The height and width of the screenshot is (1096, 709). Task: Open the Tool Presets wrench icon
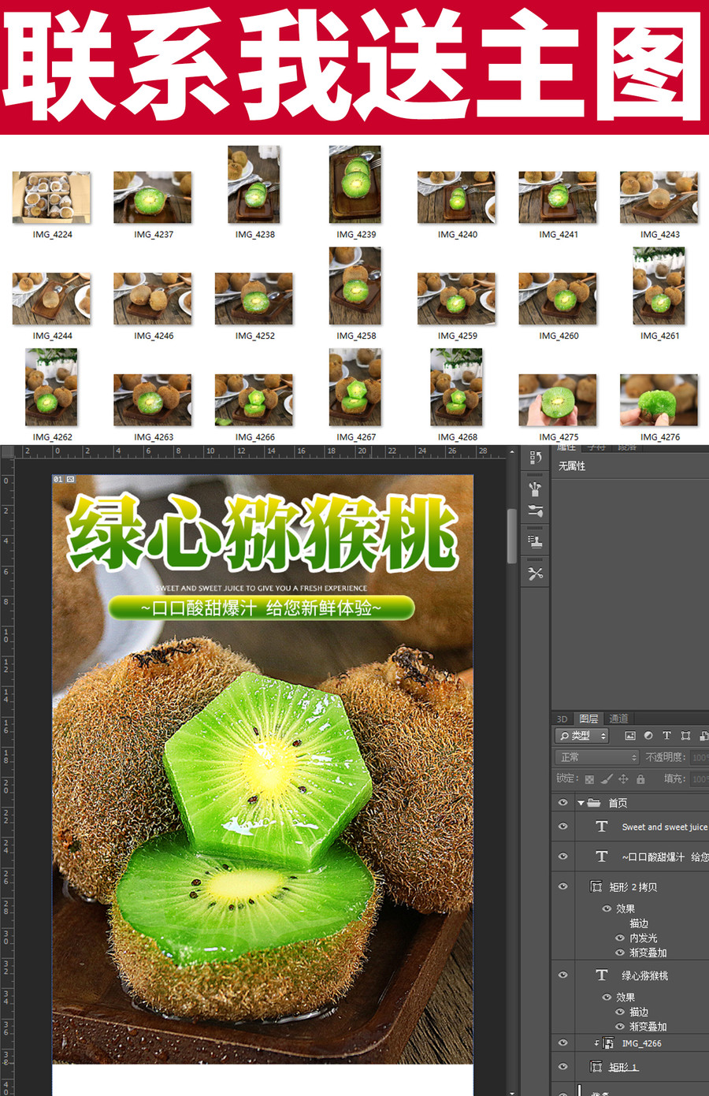click(536, 574)
